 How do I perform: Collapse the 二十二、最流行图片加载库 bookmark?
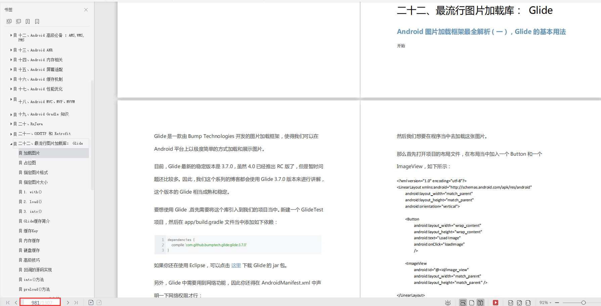pyautogui.click(x=11, y=144)
